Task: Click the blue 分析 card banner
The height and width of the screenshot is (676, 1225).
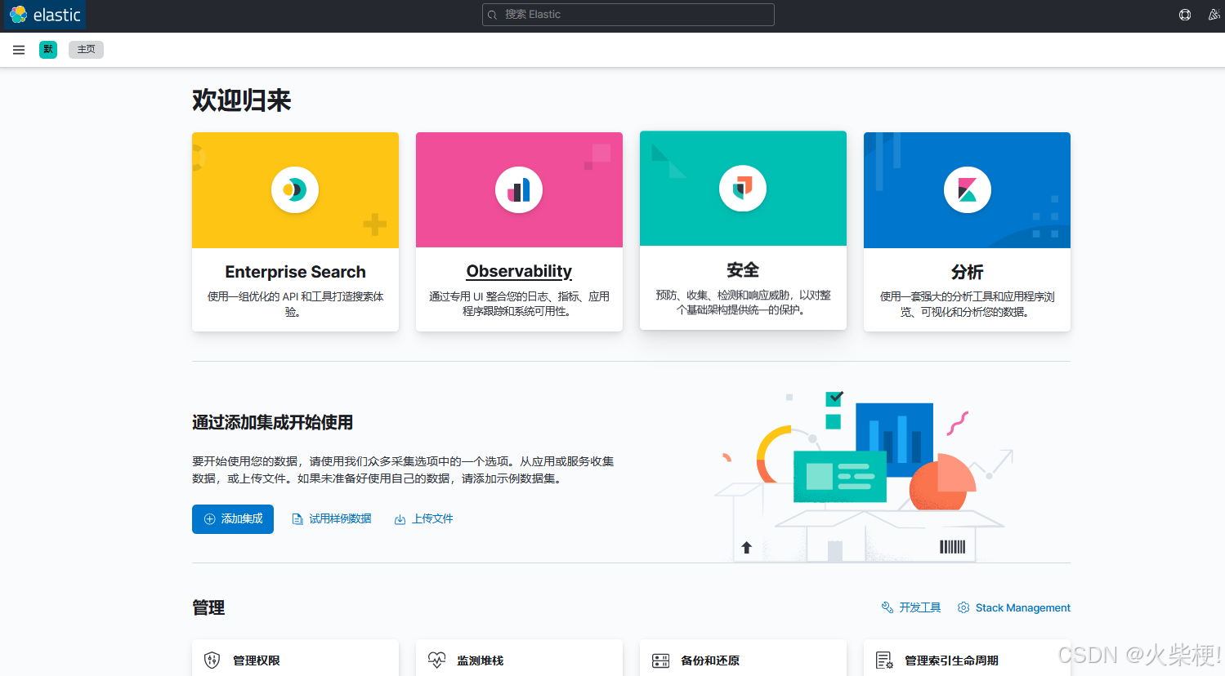Action: click(967, 190)
